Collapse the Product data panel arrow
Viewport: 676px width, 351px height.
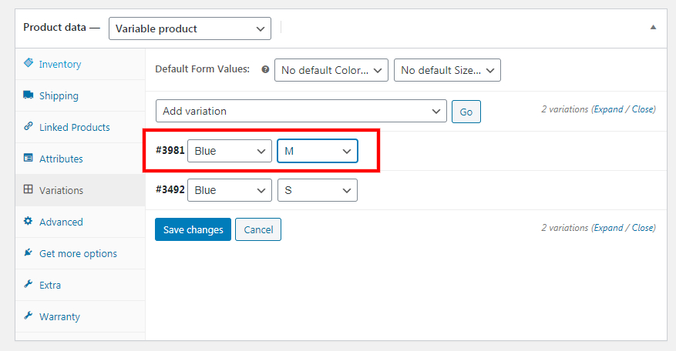pos(653,27)
